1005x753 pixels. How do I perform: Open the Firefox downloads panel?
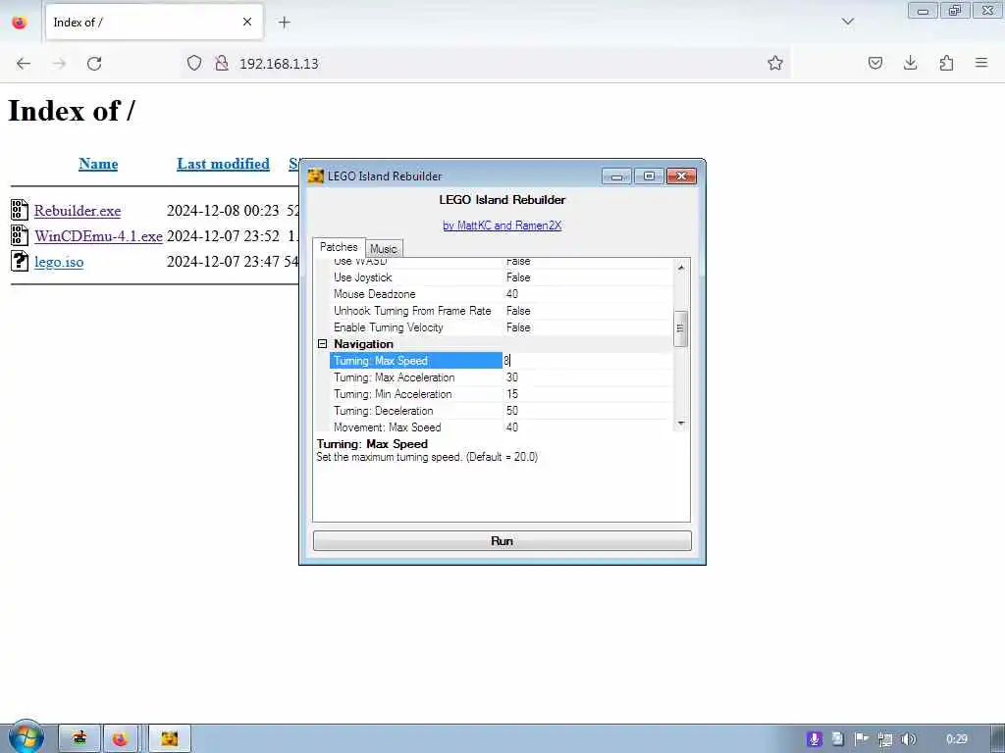tap(910, 63)
